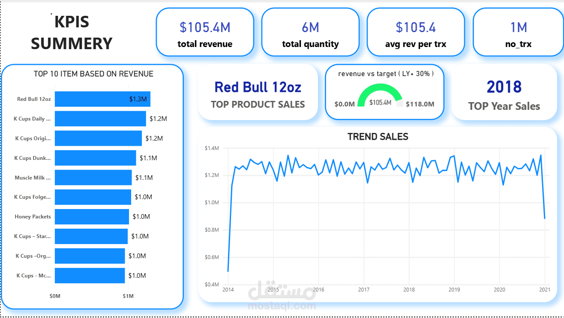
Task: Click the $1.3M data label
Action: 138,99
